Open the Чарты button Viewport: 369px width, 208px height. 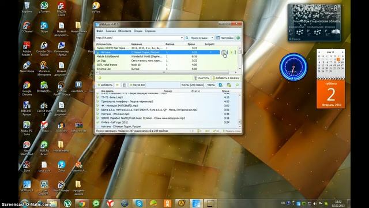[x=211, y=85]
